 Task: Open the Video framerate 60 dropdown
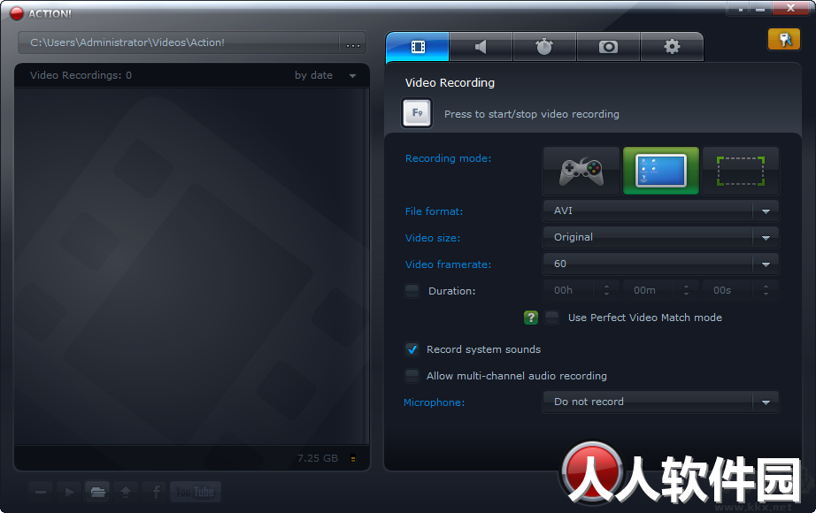[x=661, y=264]
